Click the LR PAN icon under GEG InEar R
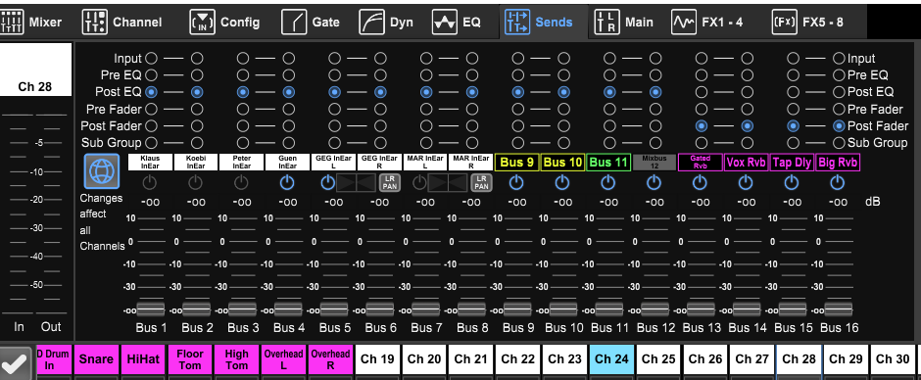Image resolution: width=921 pixels, height=380 pixels. [389, 183]
